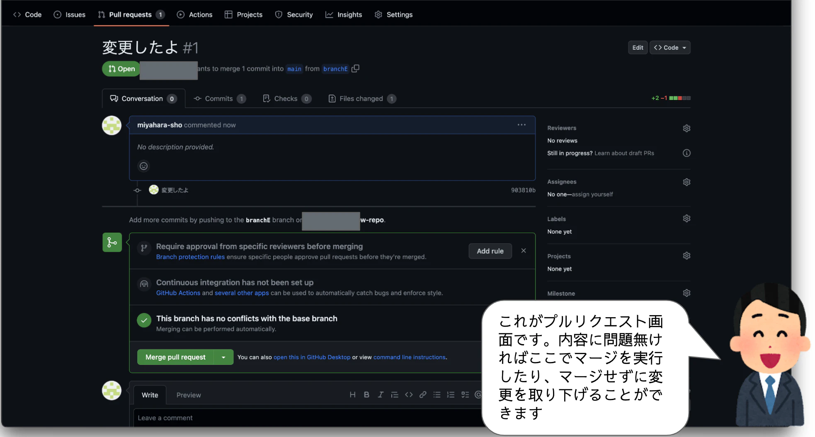Insert a code snippet in the comment
Image resolution: width=815 pixels, height=437 pixels.
[409, 394]
